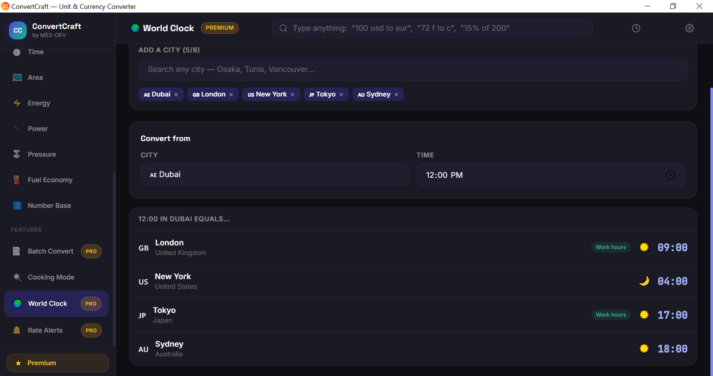
Task: Select Number Base in sidebar
Action: point(56,205)
